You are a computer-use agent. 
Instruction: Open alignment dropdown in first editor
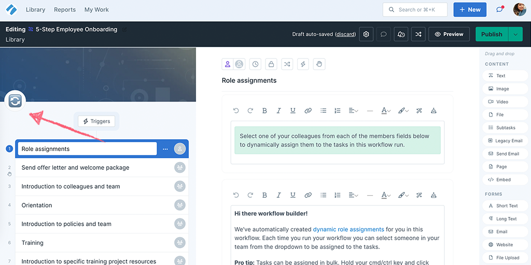(354, 111)
